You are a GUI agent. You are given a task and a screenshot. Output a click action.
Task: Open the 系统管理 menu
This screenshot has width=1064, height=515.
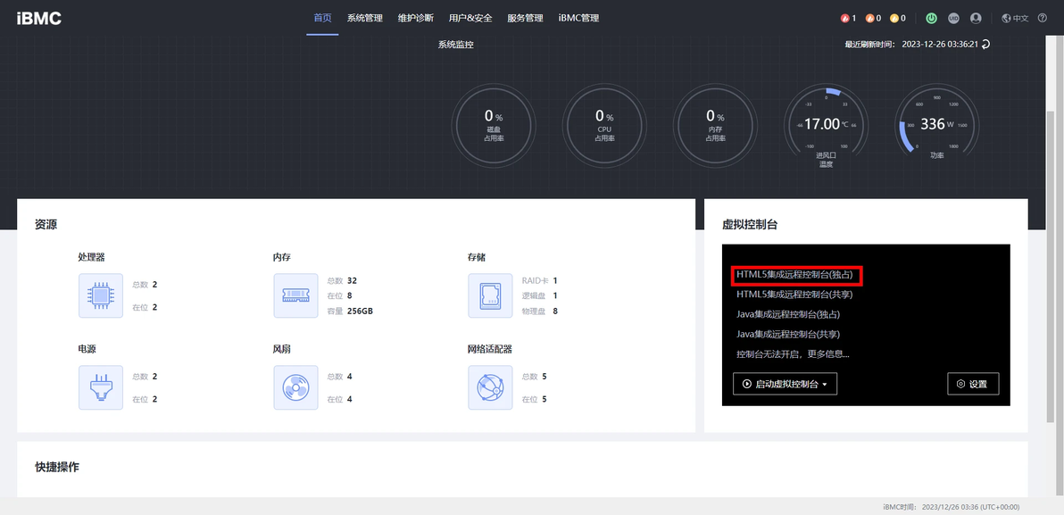pos(365,19)
